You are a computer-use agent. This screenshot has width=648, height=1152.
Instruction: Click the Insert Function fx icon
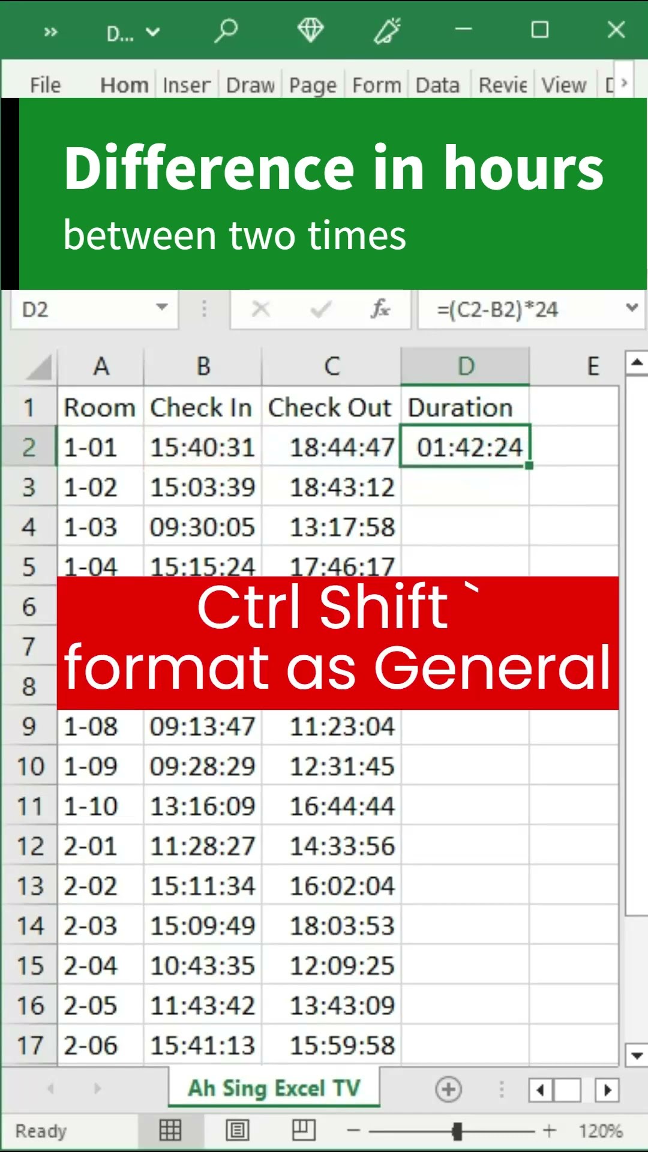pos(380,310)
